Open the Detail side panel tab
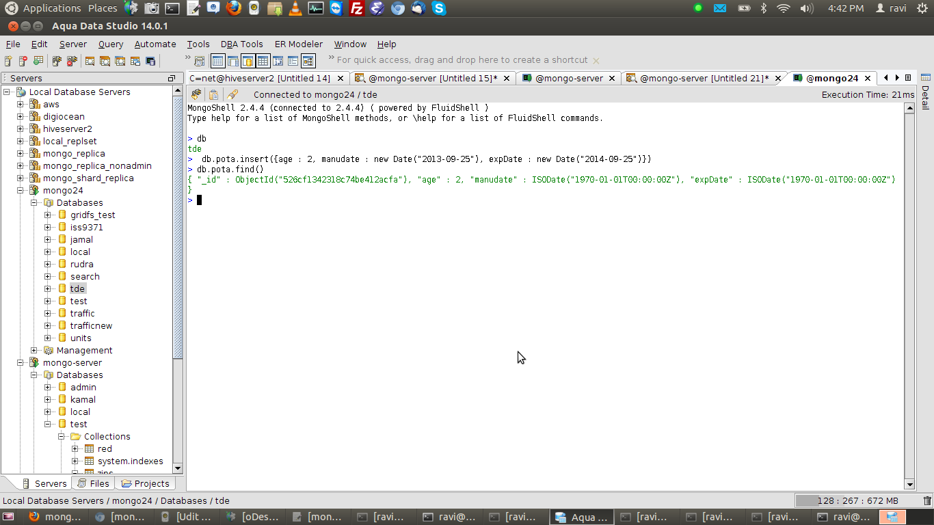 [925, 92]
